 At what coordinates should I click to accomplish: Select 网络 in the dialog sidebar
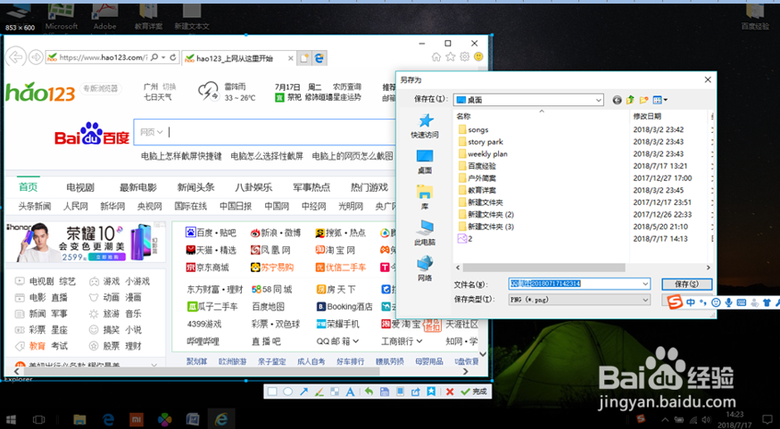(x=425, y=269)
